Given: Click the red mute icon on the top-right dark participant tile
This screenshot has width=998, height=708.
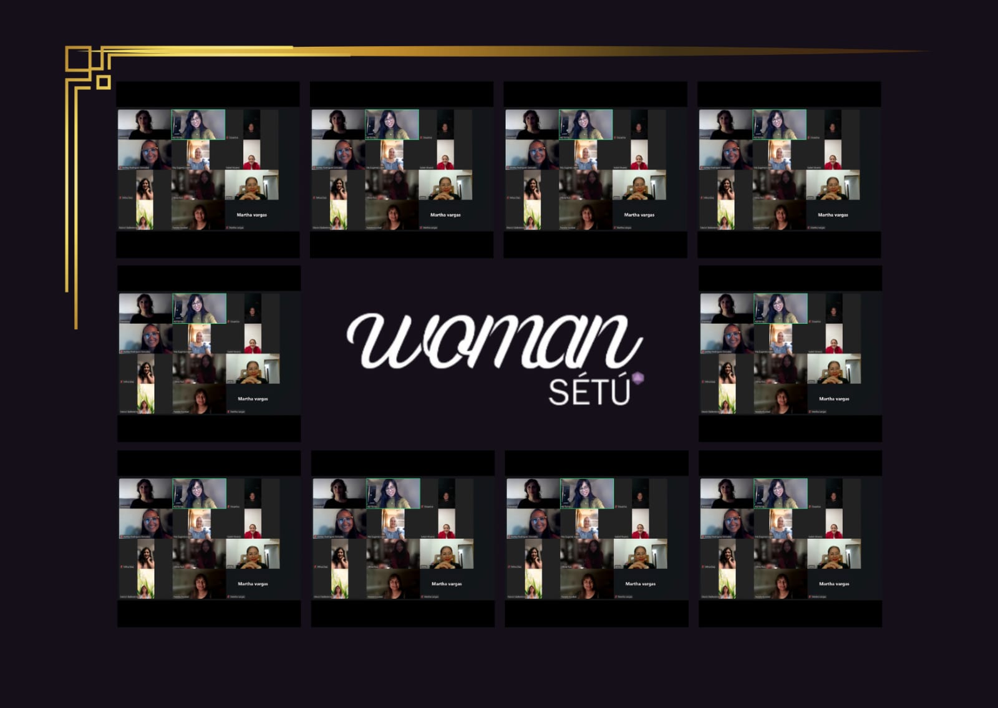Looking at the screenshot, I should [x=228, y=137].
